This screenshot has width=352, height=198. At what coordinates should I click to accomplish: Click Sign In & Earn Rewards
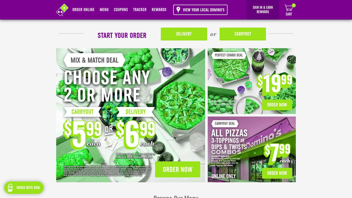click(x=263, y=10)
